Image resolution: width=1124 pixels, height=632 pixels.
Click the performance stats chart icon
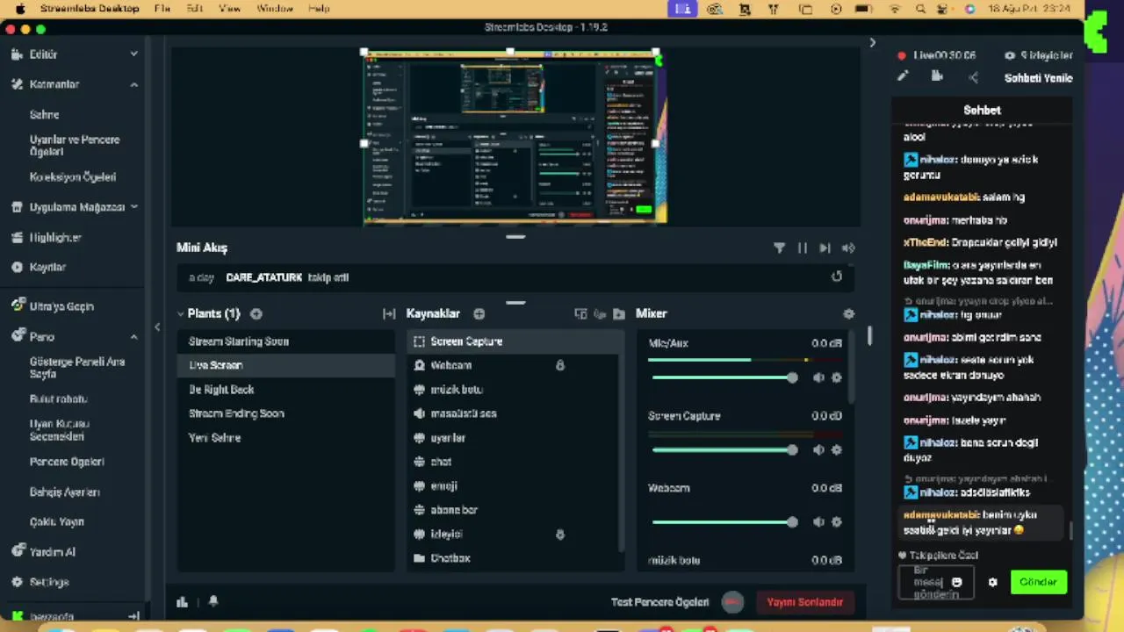(183, 602)
